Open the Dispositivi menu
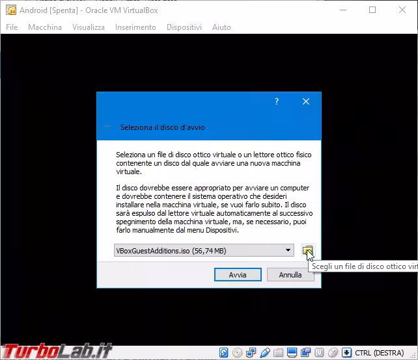The height and width of the screenshot is (360, 418). point(184,27)
